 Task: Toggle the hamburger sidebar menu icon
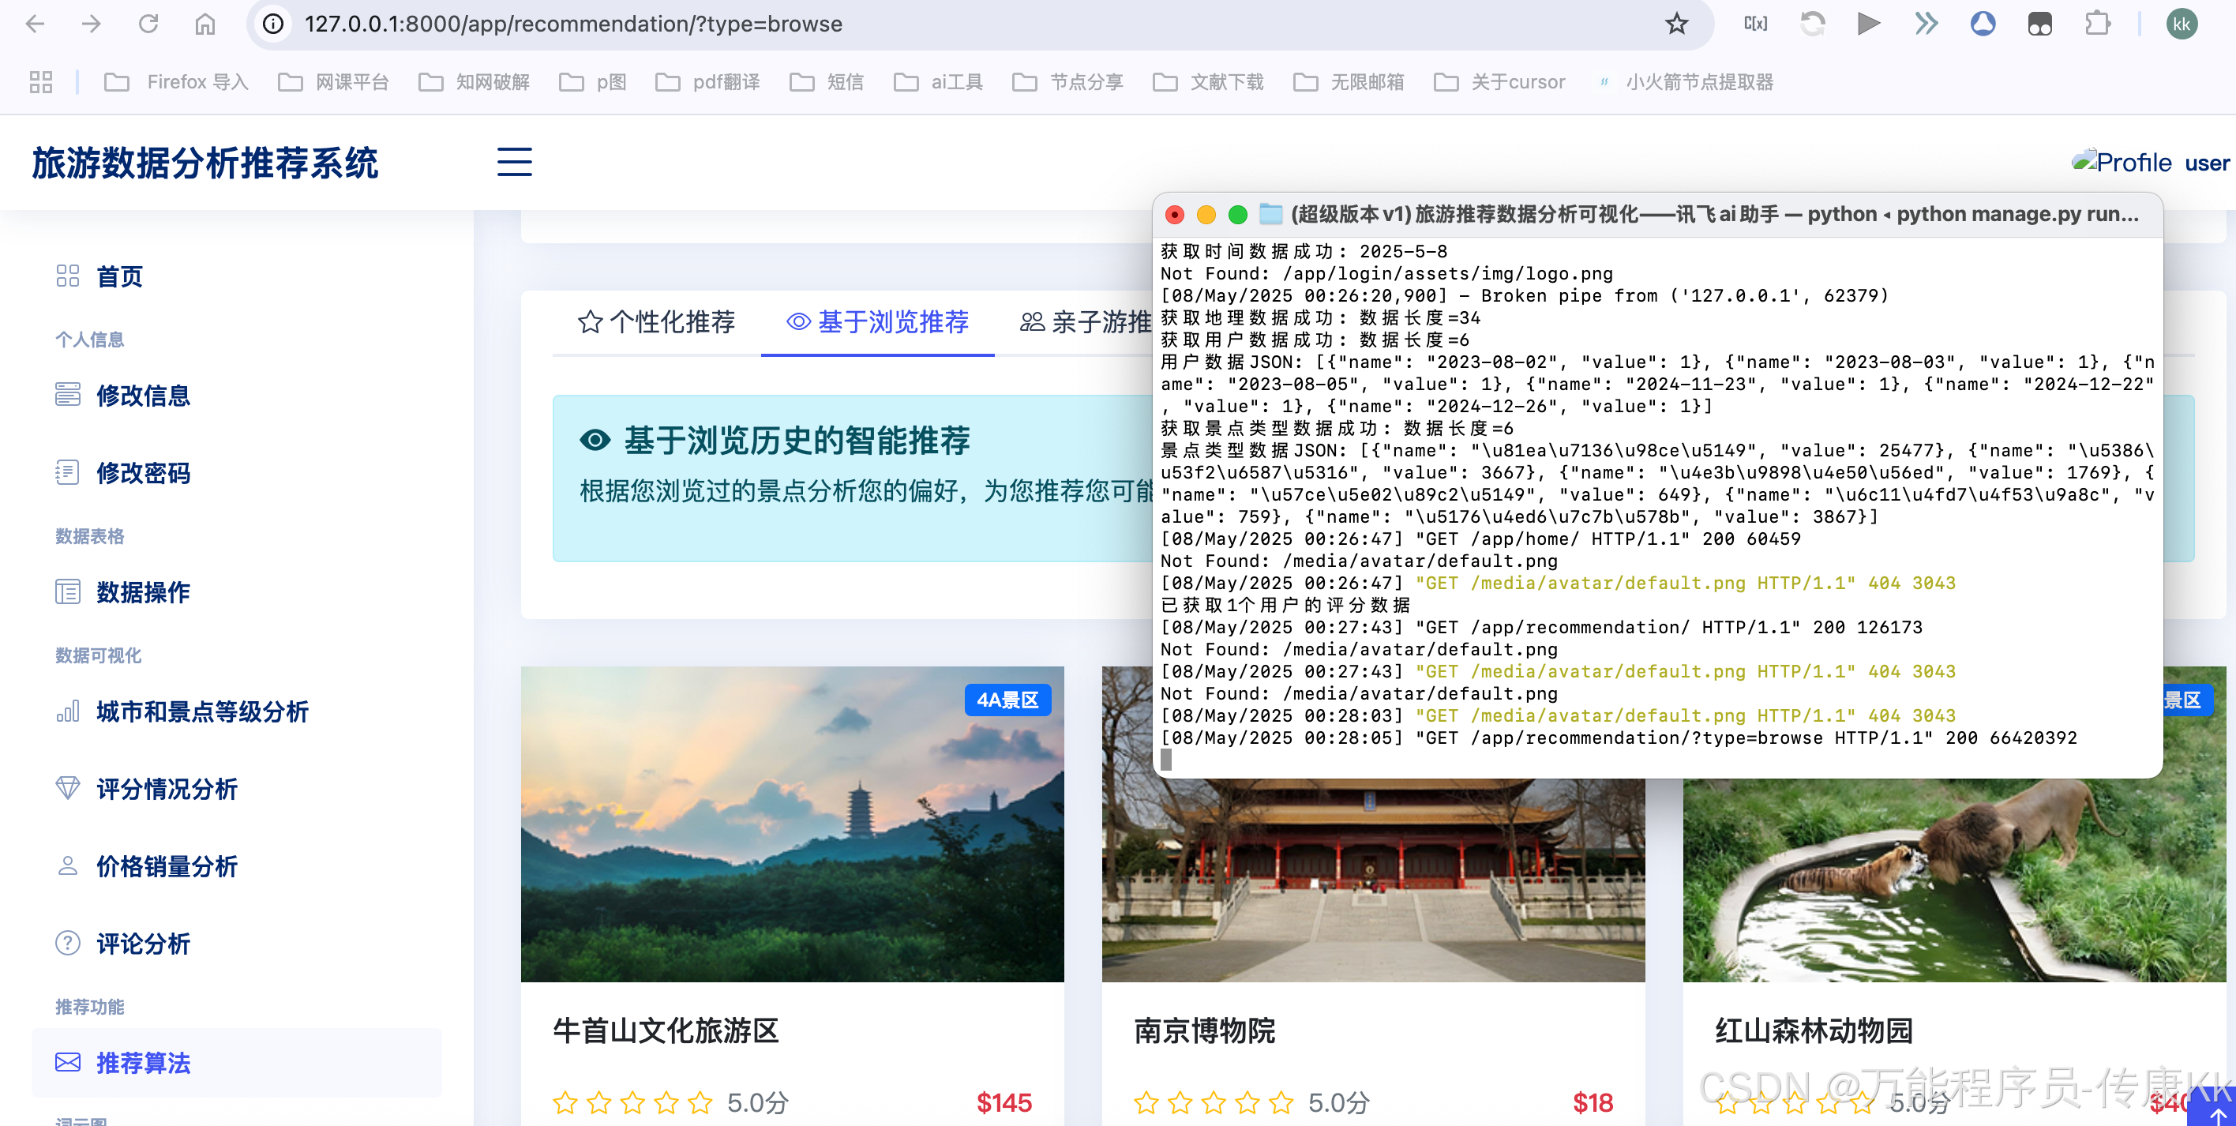tap(514, 163)
